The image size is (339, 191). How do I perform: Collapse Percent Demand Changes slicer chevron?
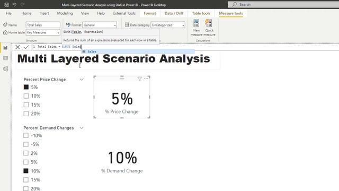click(82, 128)
